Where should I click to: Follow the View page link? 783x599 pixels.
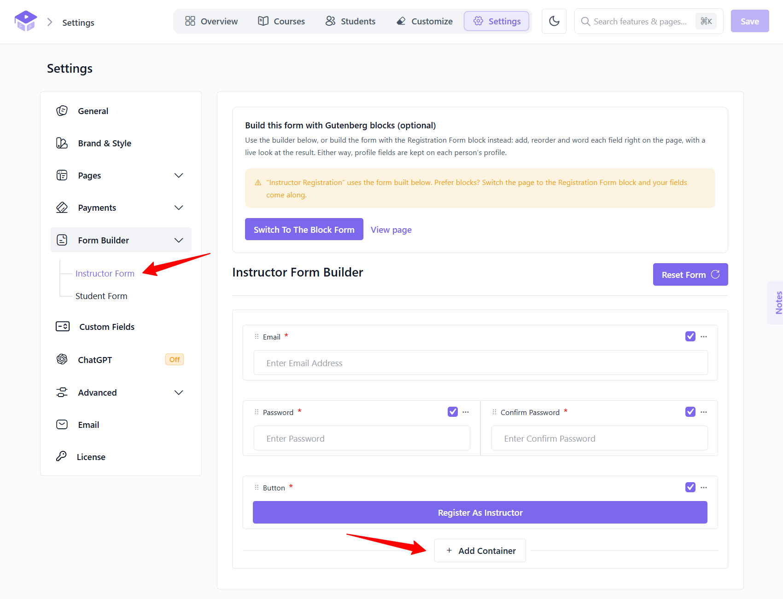point(391,230)
